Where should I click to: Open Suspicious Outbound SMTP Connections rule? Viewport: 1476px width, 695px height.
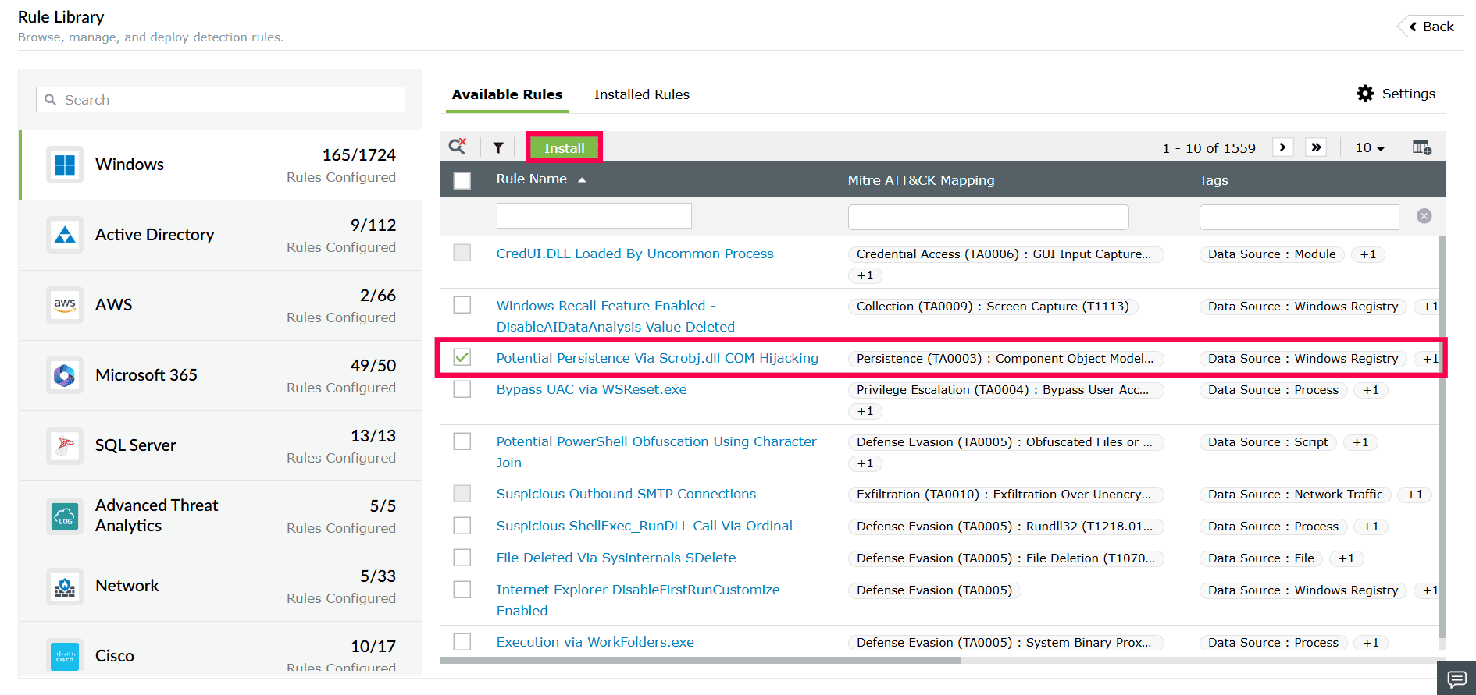[626, 494]
